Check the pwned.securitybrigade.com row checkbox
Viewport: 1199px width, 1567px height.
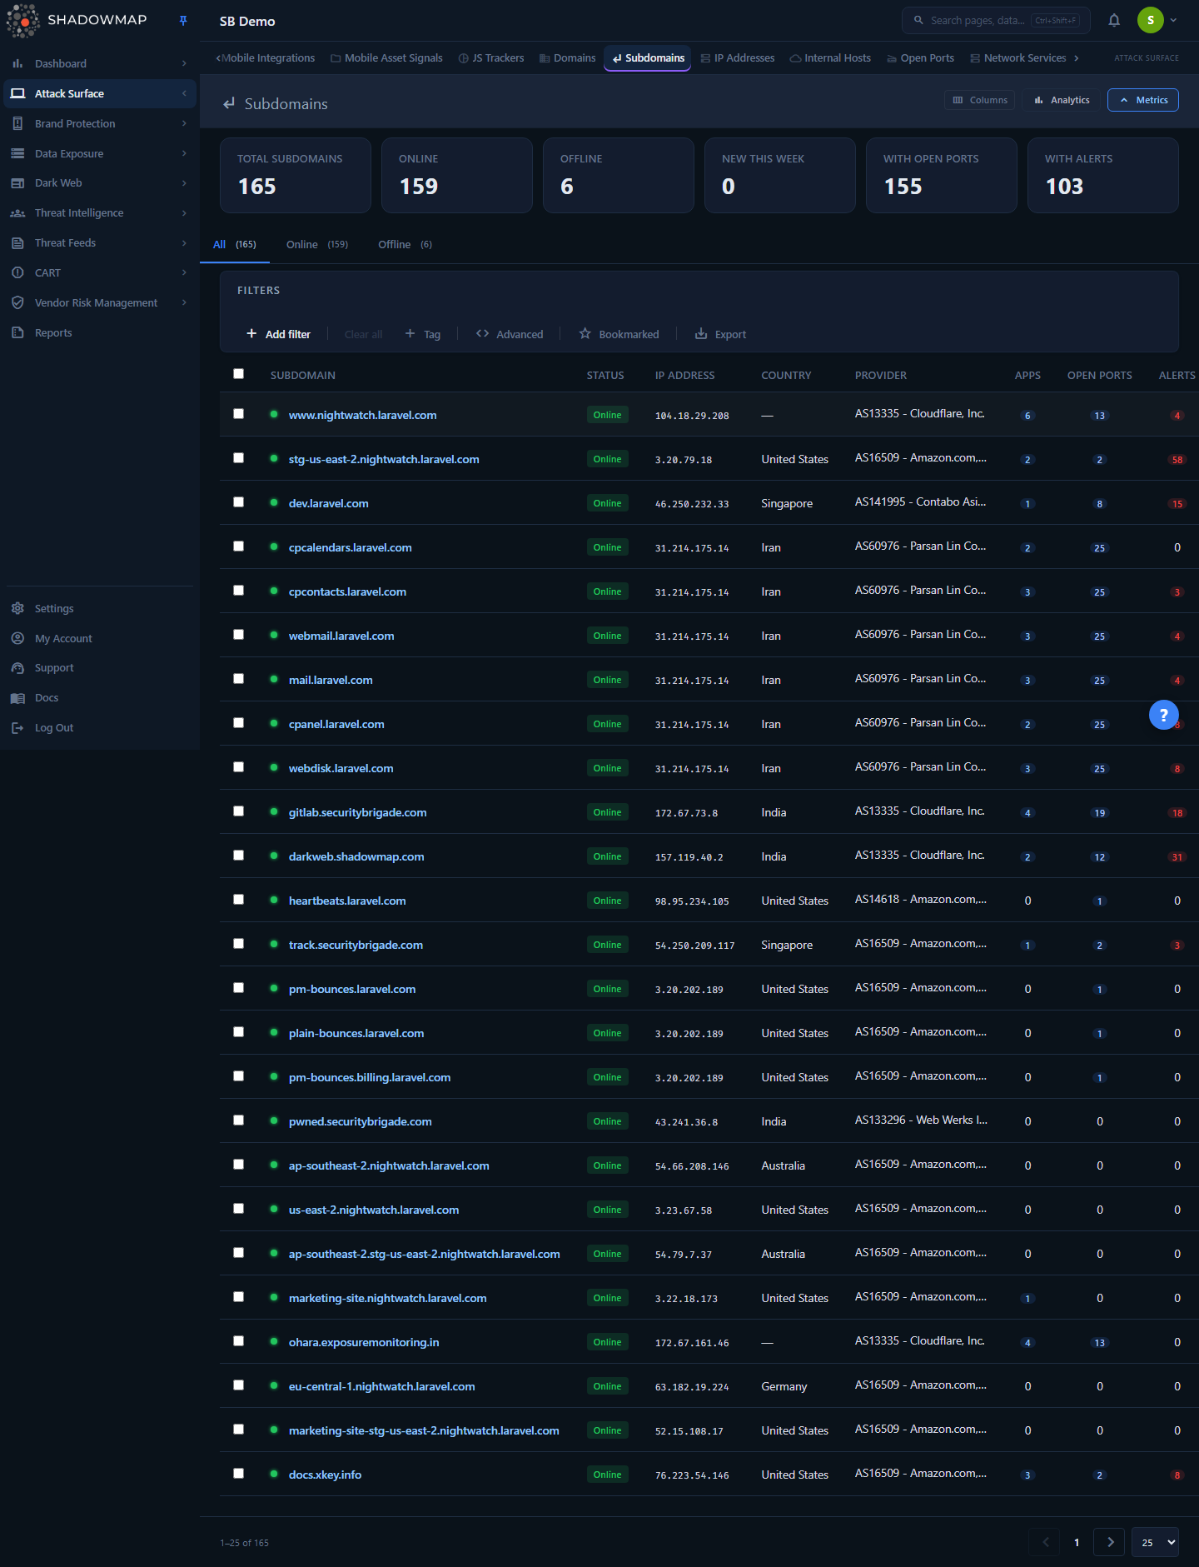(x=239, y=1120)
